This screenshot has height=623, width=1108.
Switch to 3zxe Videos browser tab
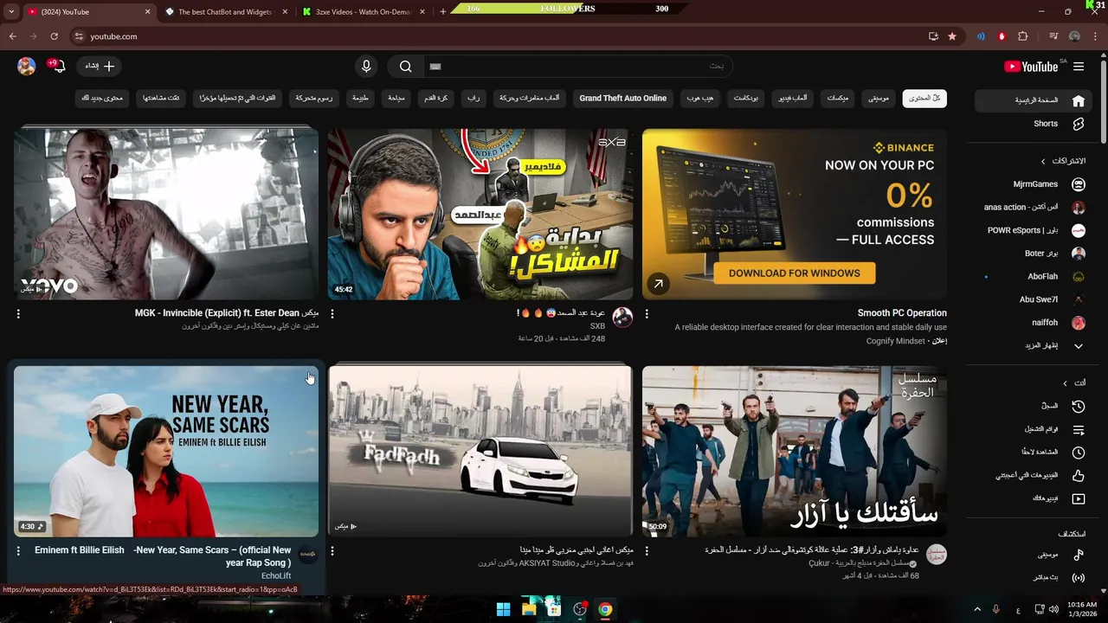(x=364, y=12)
